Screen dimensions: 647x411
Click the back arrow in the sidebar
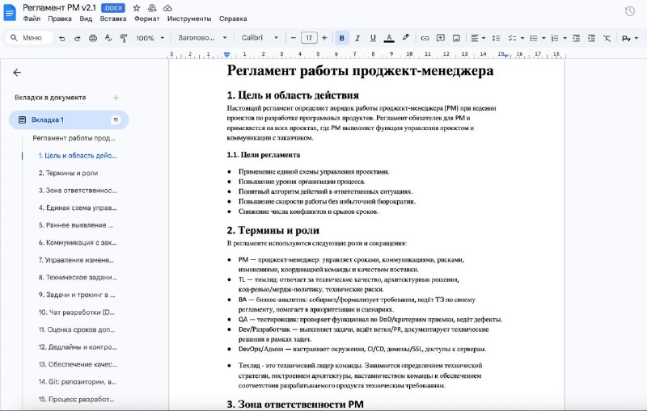17,72
